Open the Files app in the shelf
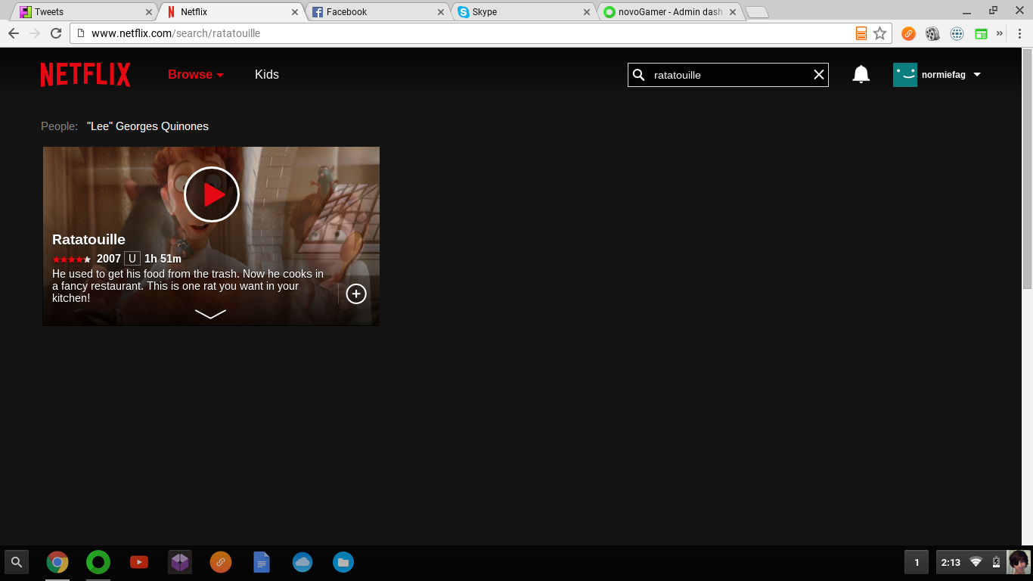1033x581 pixels. (x=343, y=562)
